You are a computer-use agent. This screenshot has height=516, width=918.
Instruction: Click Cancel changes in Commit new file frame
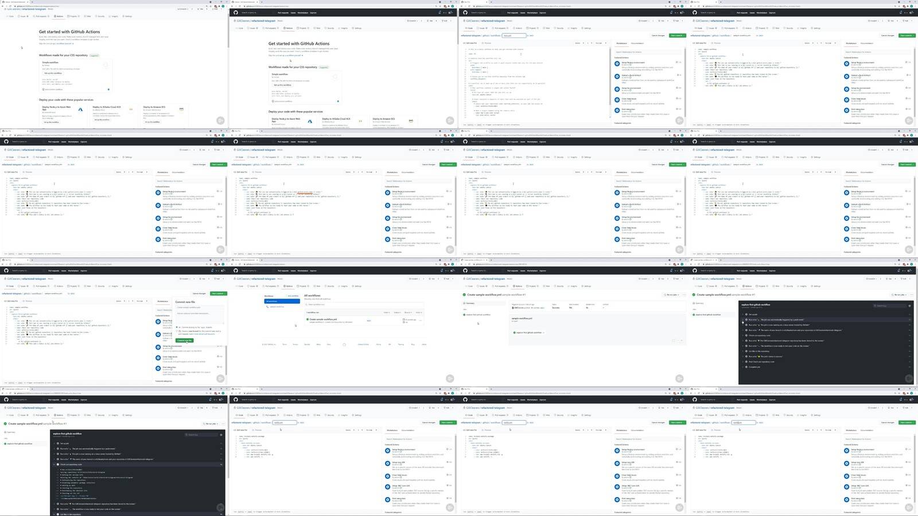[x=199, y=294]
